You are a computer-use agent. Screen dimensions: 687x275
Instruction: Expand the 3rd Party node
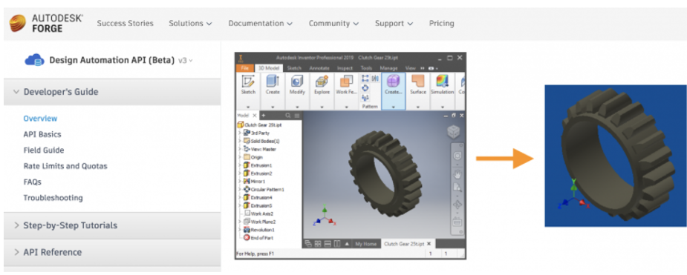(x=240, y=133)
